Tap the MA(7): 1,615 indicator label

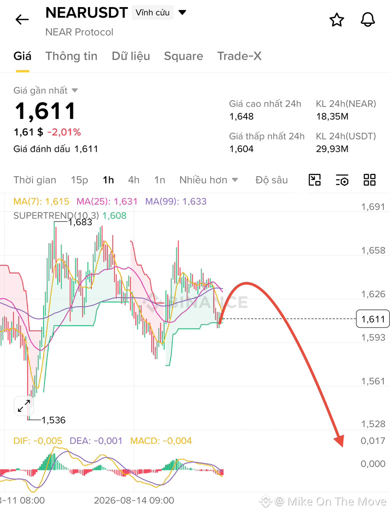[x=41, y=201]
